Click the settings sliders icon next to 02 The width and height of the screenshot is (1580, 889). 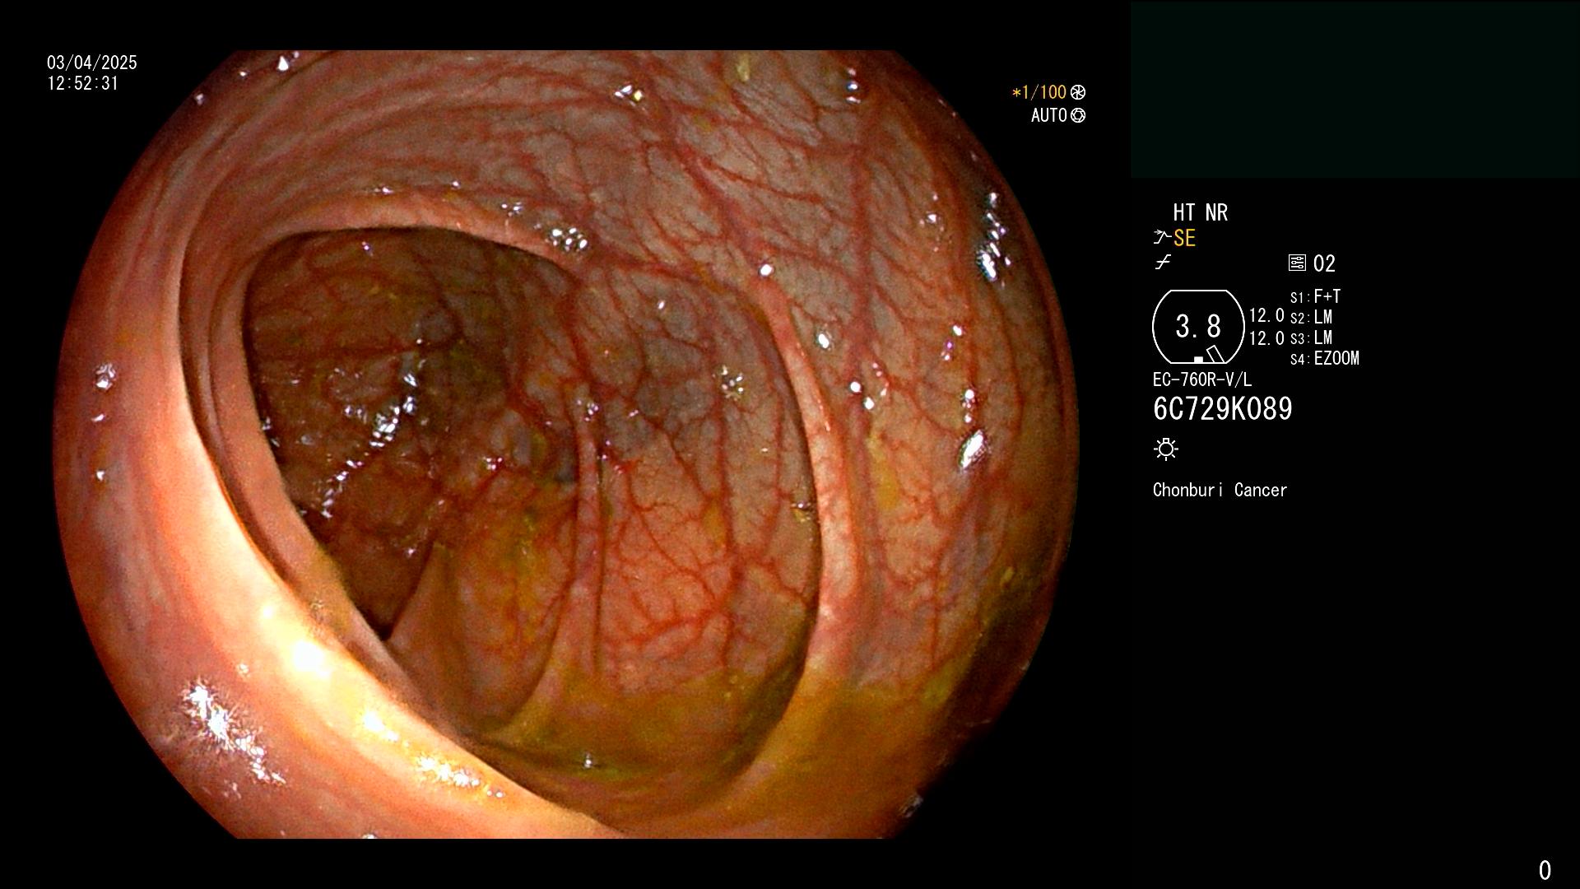pyautogui.click(x=1297, y=263)
